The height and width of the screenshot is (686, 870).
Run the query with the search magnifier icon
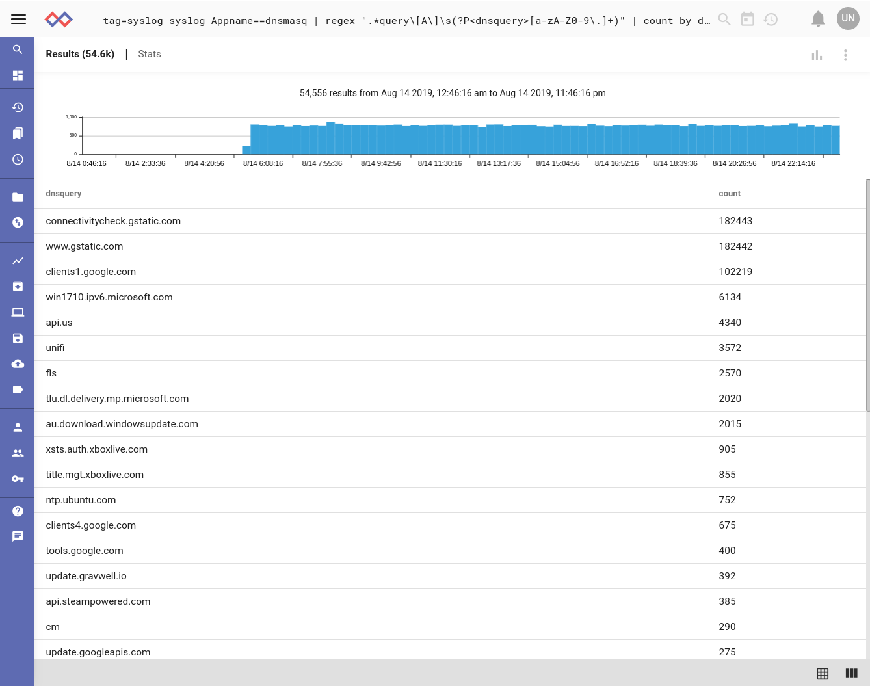[x=724, y=20]
